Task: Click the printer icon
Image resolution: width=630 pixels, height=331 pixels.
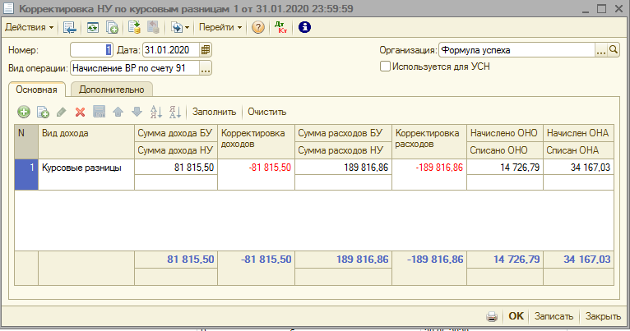Action: coord(492,316)
